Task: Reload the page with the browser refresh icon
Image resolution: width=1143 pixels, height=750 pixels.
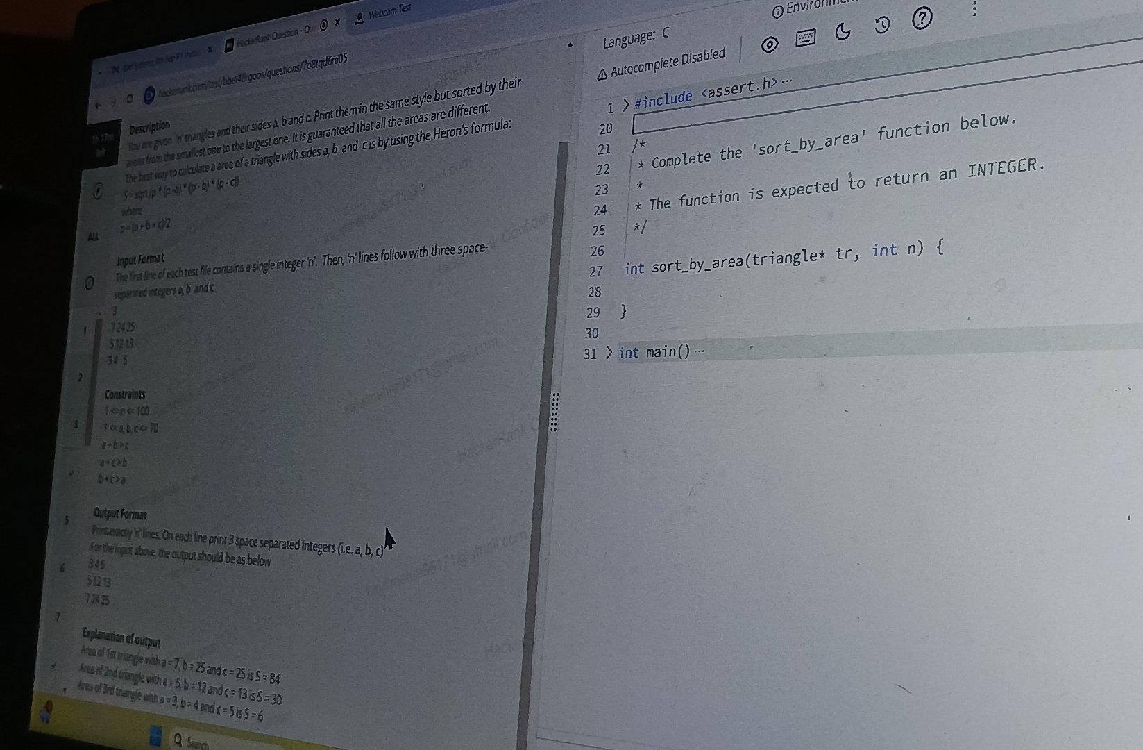Action: coord(130,100)
